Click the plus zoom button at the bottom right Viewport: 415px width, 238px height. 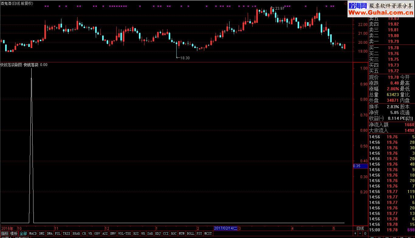click(x=355, y=233)
